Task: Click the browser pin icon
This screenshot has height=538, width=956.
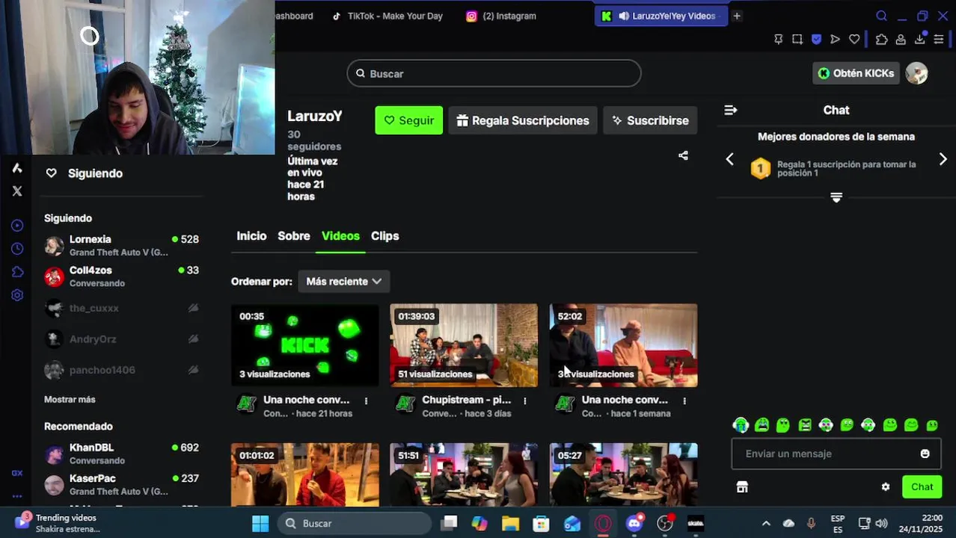Action: tap(779, 40)
